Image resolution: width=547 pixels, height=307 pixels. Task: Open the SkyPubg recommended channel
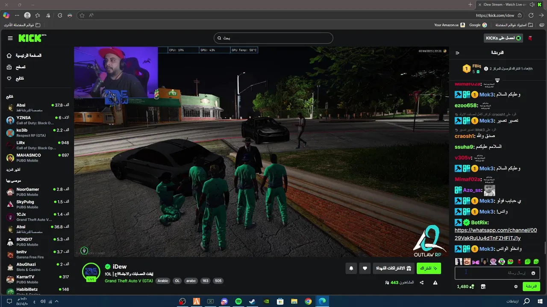(x=37, y=204)
